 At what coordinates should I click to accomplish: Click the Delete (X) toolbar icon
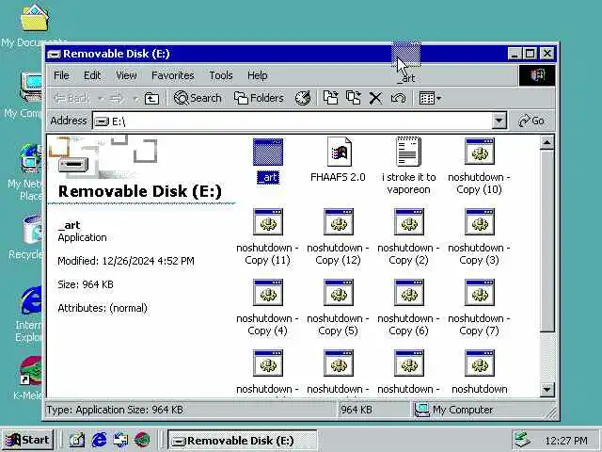coord(375,98)
